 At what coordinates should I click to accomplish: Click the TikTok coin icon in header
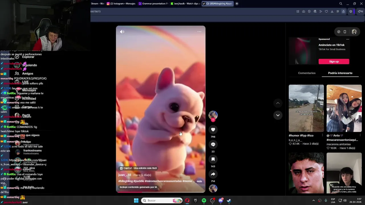(x=338, y=32)
